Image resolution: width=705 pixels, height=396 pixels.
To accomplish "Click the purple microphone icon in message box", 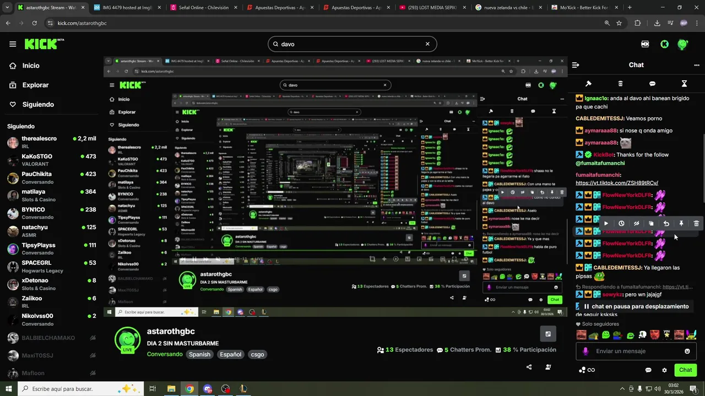I will click(585, 351).
